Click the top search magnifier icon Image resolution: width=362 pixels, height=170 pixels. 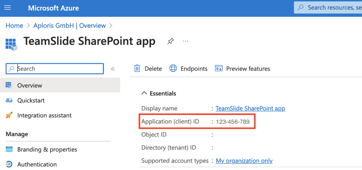[x=300, y=8]
